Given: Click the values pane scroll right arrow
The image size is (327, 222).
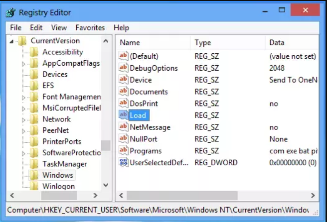Looking at the screenshot, I should [313, 195].
